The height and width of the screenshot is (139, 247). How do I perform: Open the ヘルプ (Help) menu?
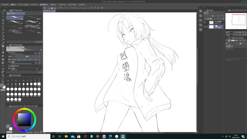tap(81, 5)
